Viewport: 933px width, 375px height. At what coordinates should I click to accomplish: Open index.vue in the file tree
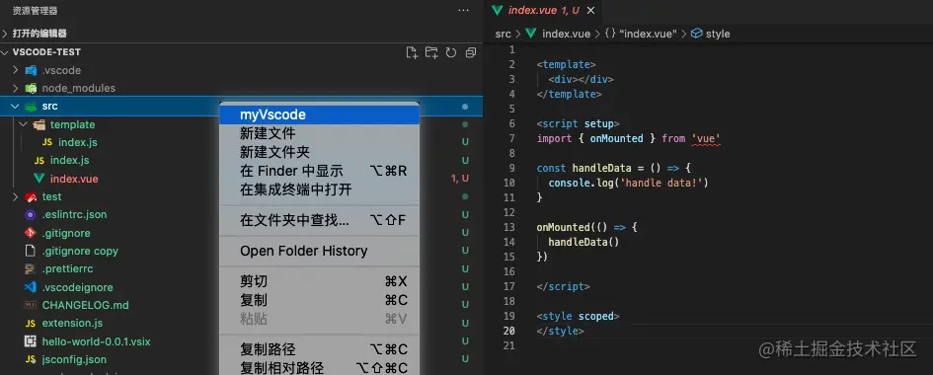click(74, 179)
